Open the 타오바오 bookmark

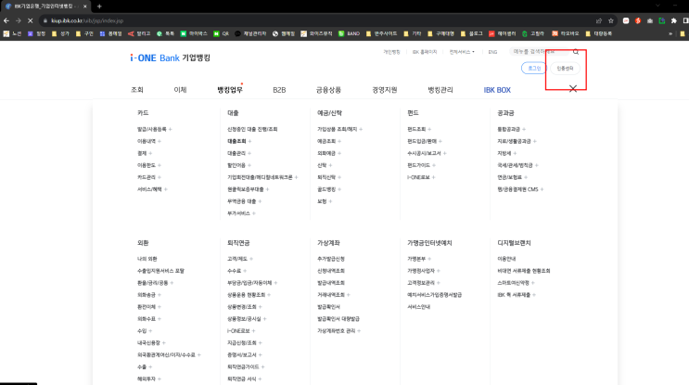pos(566,33)
